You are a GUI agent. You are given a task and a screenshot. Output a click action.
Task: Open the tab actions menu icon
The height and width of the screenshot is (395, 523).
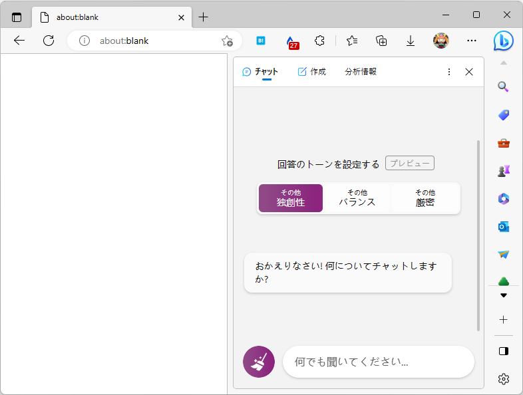click(x=17, y=17)
